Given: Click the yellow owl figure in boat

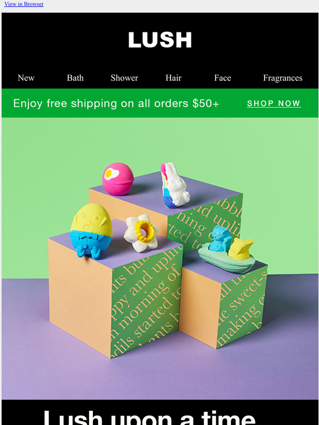Looking at the screenshot, I should click(240, 249).
